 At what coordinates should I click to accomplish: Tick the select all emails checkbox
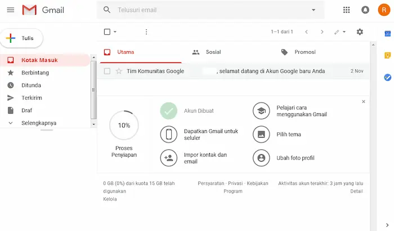107,32
